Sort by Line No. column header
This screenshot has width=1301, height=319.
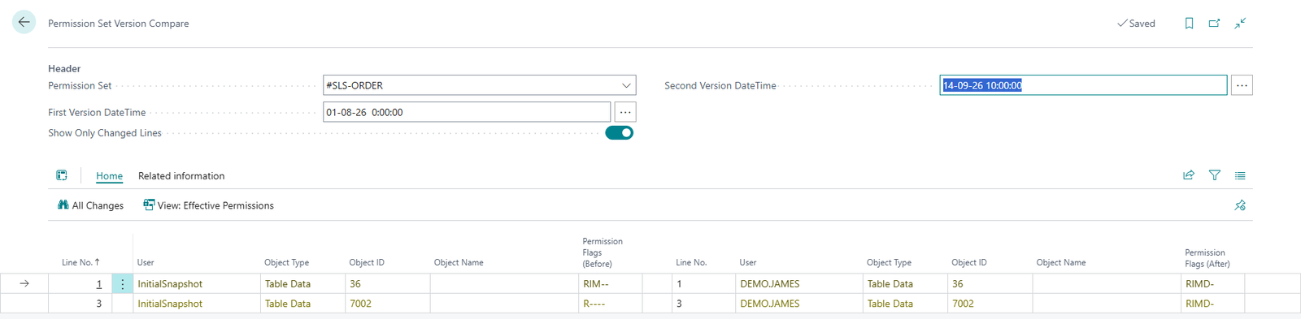pyautogui.click(x=80, y=262)
